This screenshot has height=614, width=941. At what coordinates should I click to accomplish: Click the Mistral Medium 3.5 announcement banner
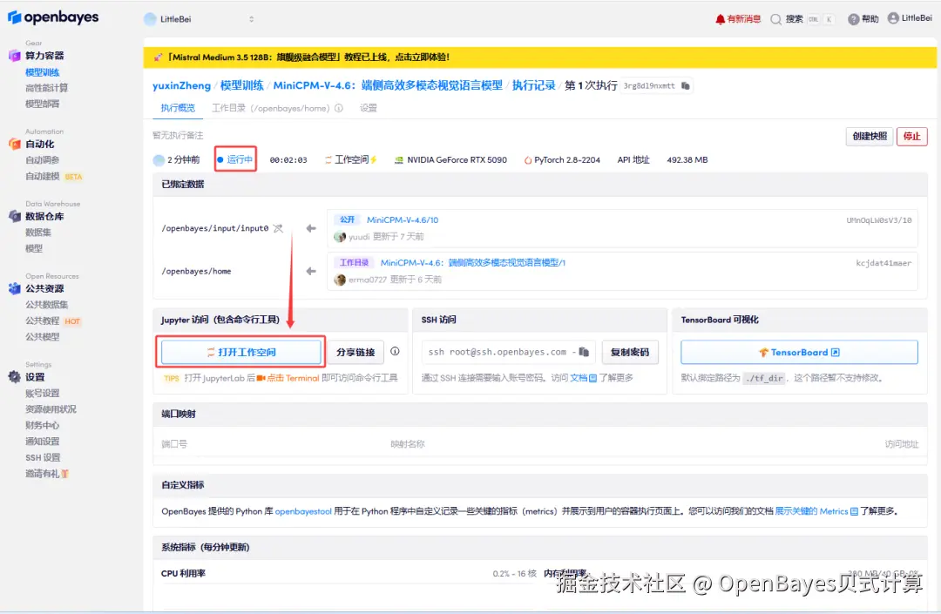(x=539, y=57)
